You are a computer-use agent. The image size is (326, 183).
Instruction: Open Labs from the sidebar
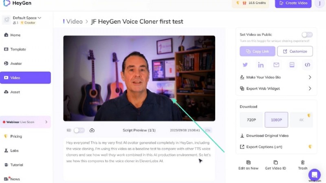pyautogui.click(x=11, y=150)
